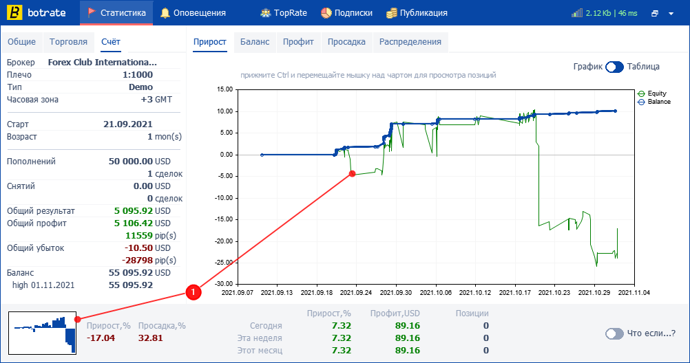Click the 2.12 Kb | 46 ms status

(x=611, y=13)
